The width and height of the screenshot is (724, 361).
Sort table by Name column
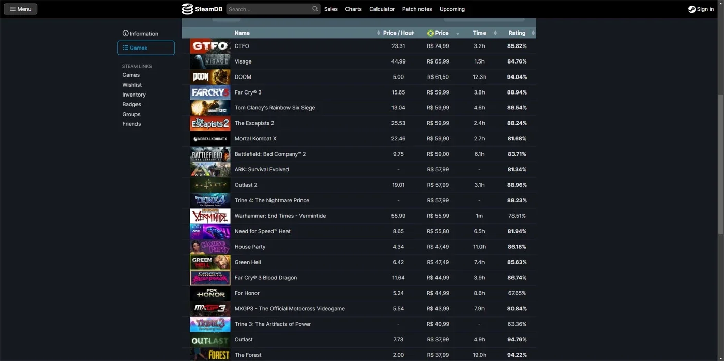click(x=307, y=33)
